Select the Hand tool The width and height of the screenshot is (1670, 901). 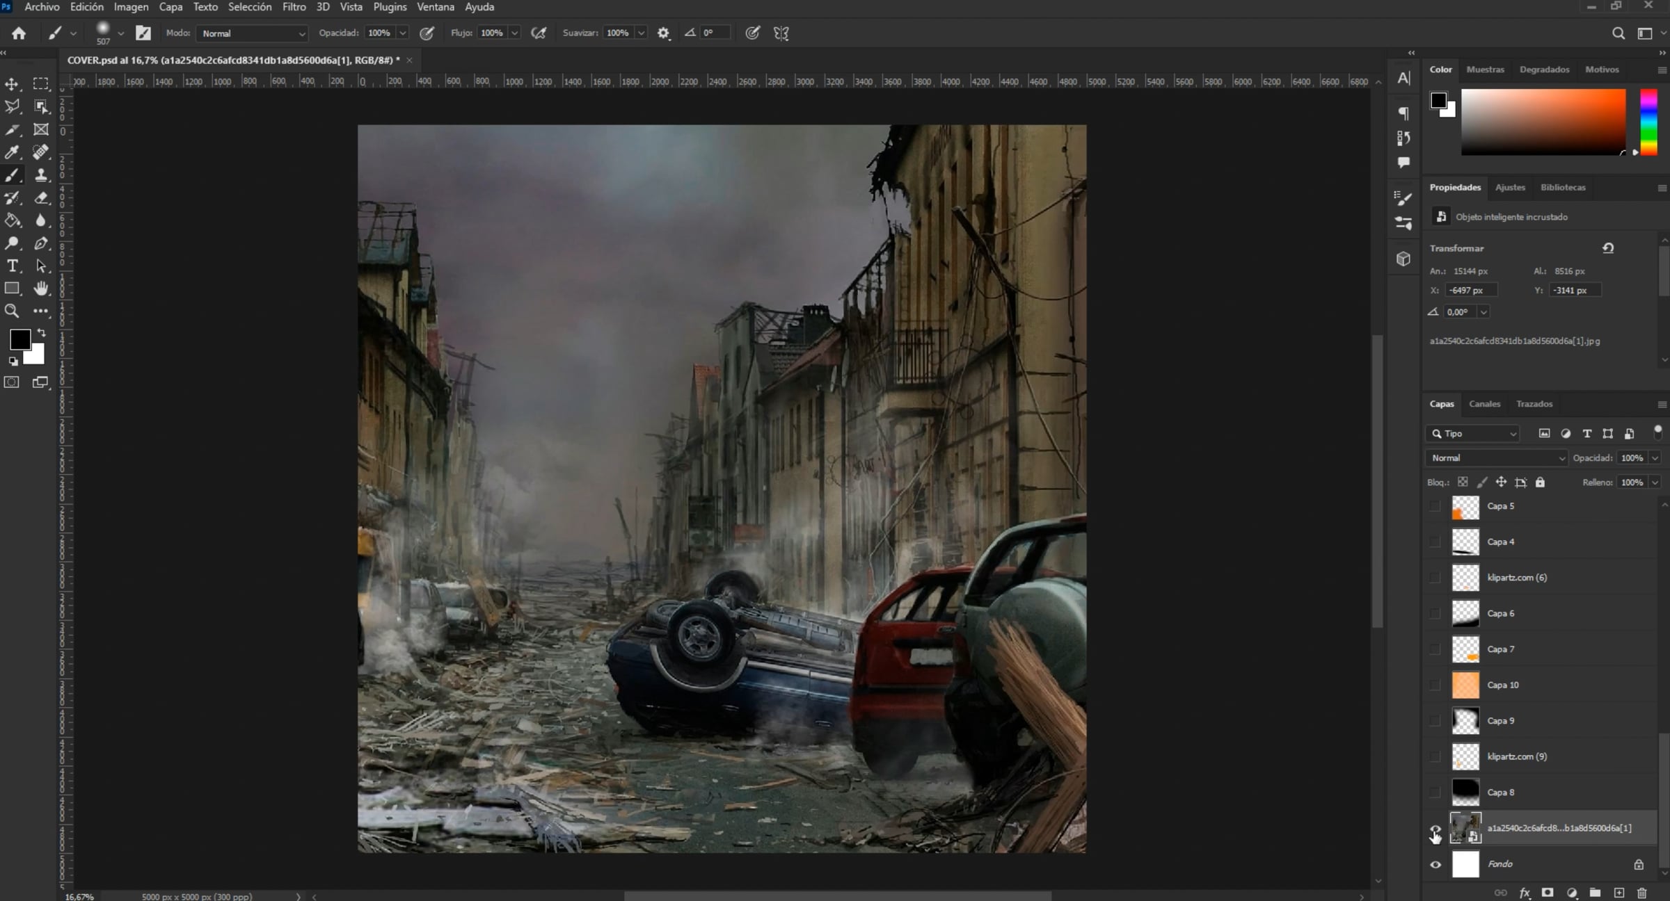coord(41,289)
